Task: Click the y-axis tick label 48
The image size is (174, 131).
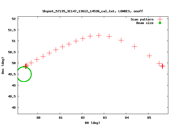Action: [x=14, y=108]
